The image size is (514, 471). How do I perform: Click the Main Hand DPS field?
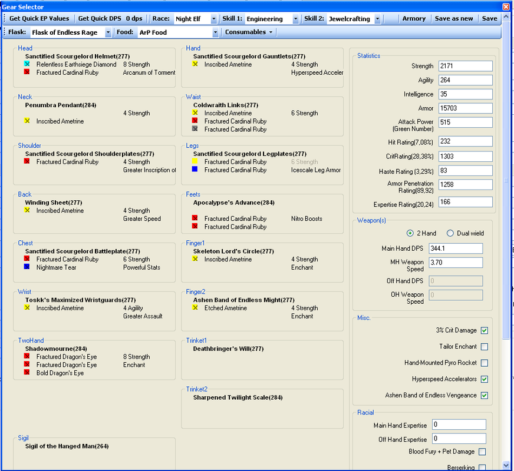click(x=456, y=248)
